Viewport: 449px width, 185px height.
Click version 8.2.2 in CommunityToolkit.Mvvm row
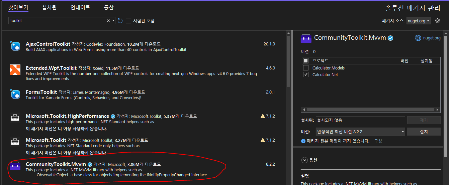[x=270, y=164]
